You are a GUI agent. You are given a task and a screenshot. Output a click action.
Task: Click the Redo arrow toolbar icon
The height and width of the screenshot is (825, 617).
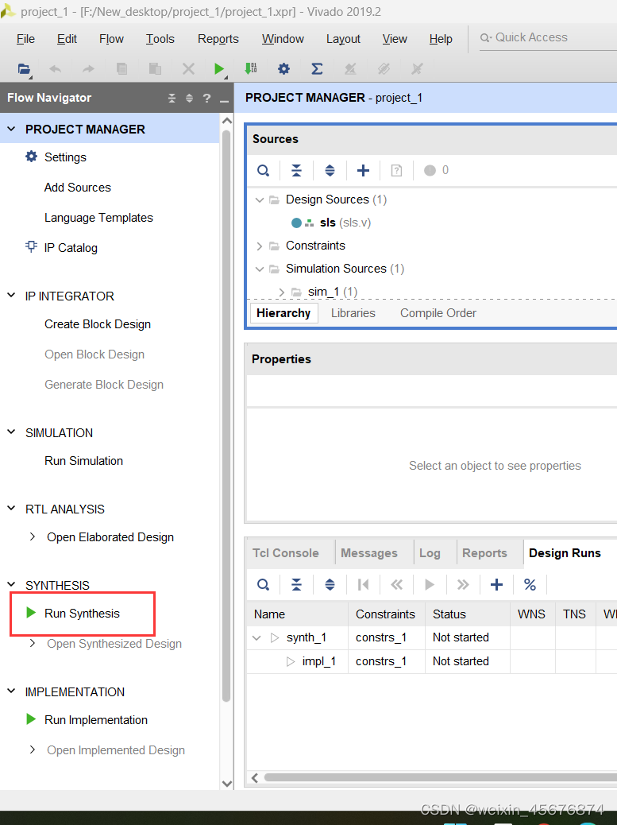88,69
